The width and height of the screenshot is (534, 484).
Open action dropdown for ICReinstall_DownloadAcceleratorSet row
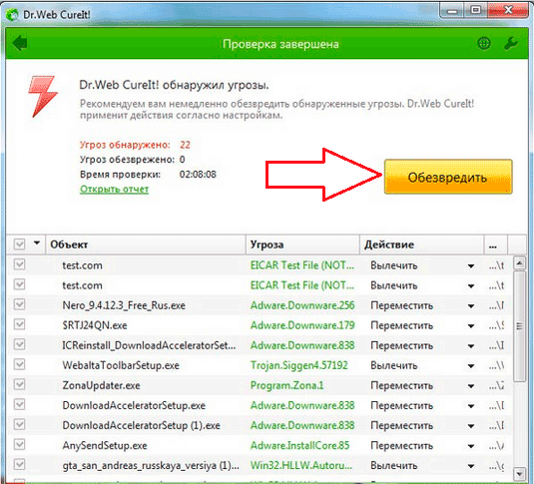[471, 346]
